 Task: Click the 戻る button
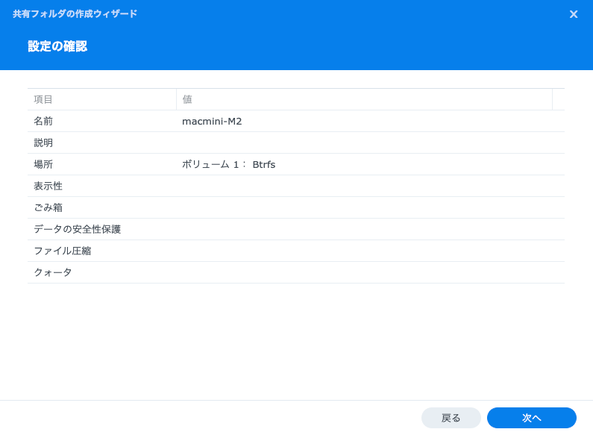(451, 418)
